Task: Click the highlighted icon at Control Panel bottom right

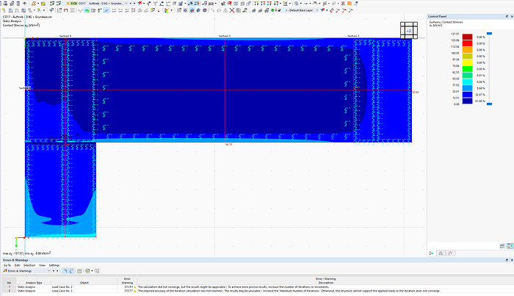Action: tap(510, 246)
